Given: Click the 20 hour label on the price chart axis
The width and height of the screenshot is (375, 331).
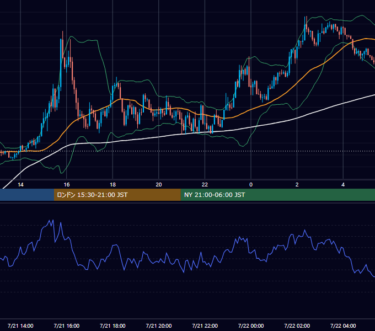Looking at the screenshot, I should click(x=159, y=185).
